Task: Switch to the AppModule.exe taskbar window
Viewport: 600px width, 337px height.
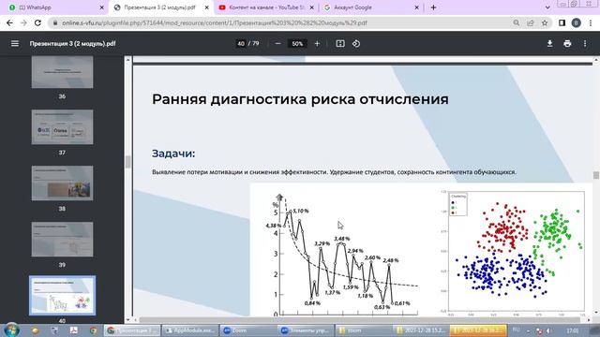Action: click(190, 330)
